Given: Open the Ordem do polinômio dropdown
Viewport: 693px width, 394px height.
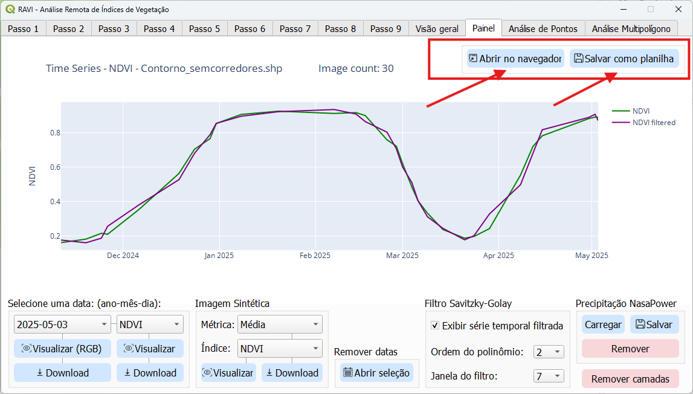Looking at the screenshot, I should [548, 352].
